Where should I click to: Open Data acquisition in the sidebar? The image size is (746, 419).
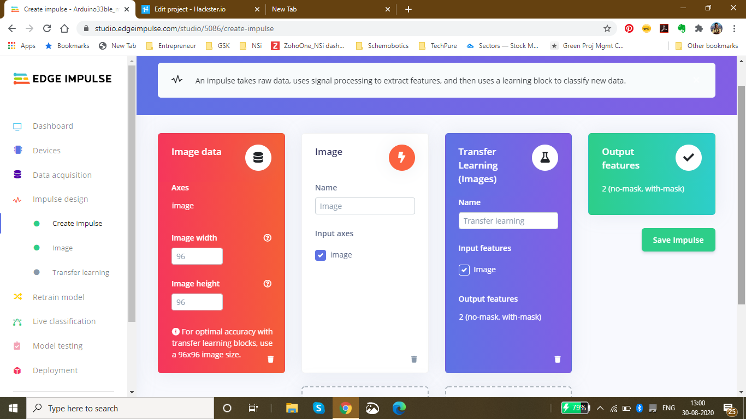(x=62, y=175)
